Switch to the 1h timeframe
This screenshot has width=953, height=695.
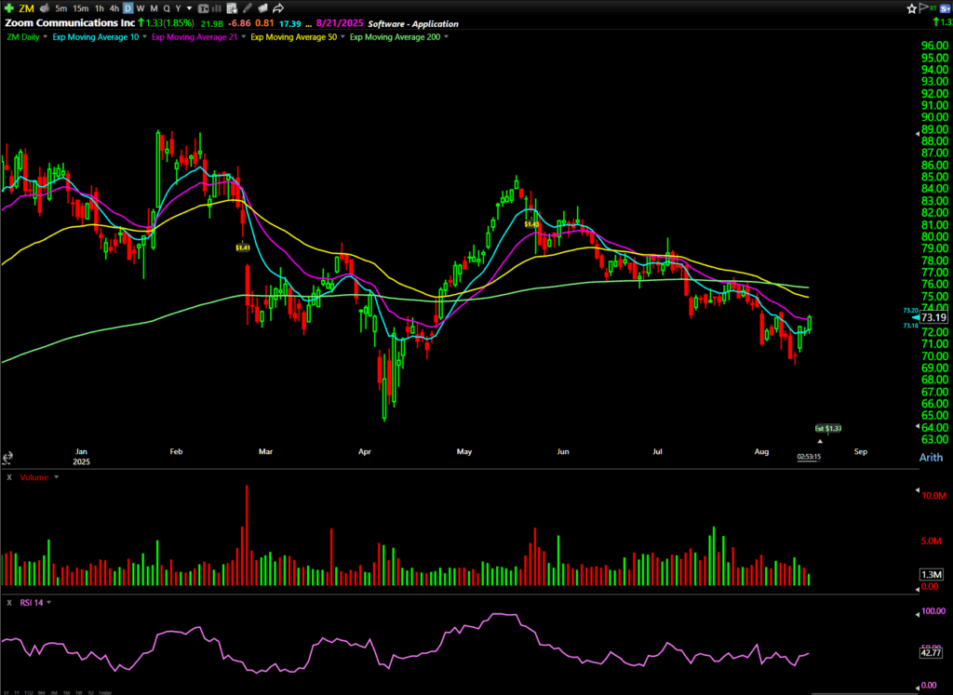coord(99,8)
